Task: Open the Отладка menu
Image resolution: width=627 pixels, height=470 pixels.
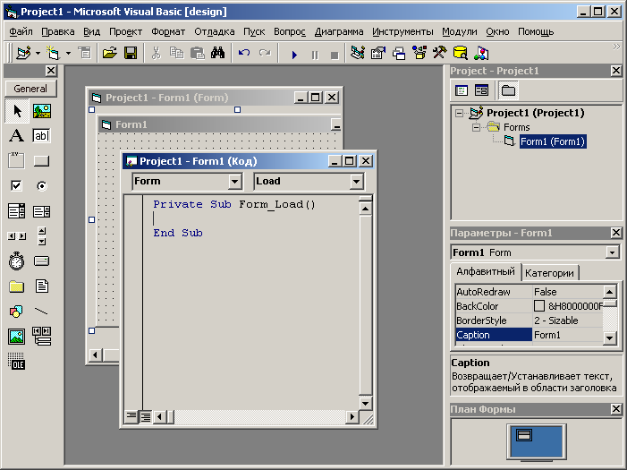Action: click(x=214, y=31)
